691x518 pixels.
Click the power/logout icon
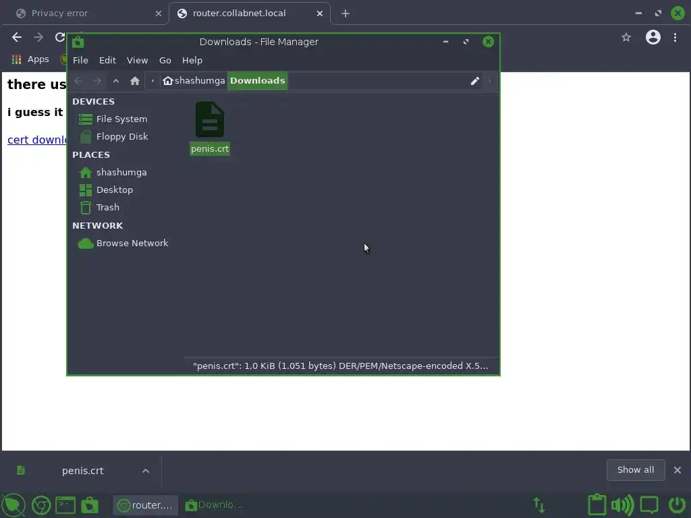[x=677, y=505]
